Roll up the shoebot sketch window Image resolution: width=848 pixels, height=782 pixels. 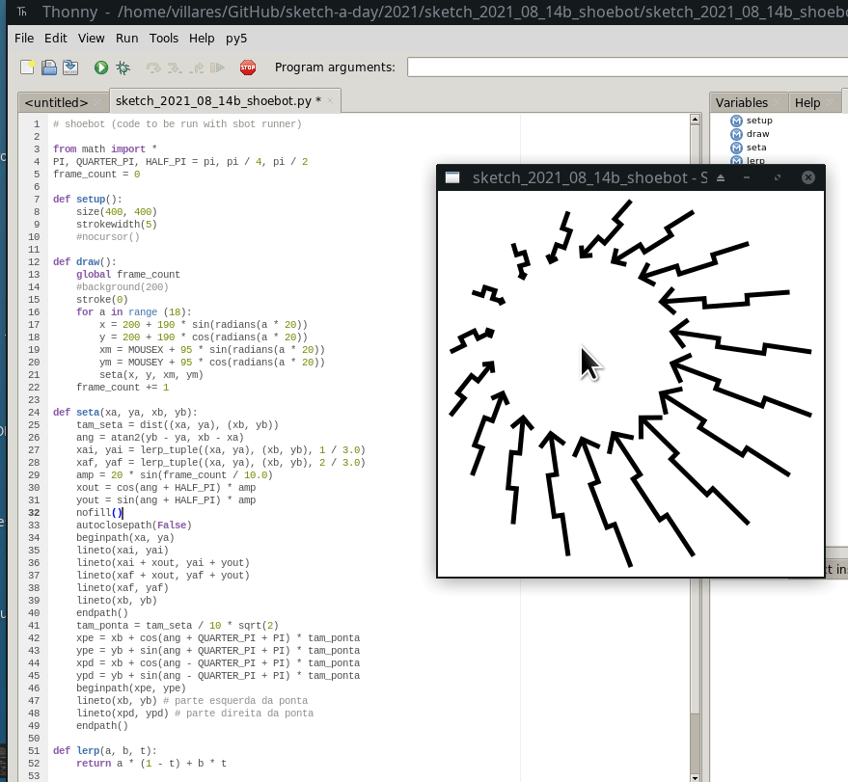click(x=720, y=177)
